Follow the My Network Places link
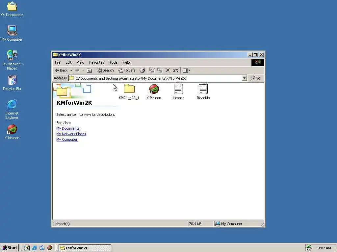Image resolution: width=337 pixels, height=252 pixels. 71,134
